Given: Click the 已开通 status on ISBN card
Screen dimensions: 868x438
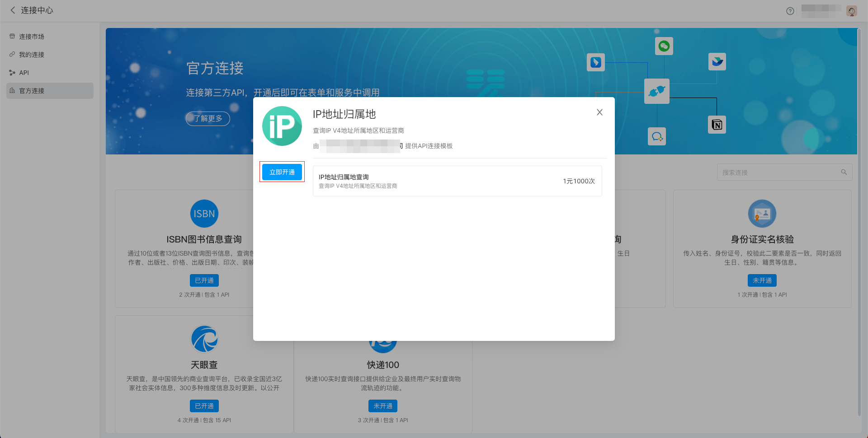Looking at the screenshot, I should (204, 280).
